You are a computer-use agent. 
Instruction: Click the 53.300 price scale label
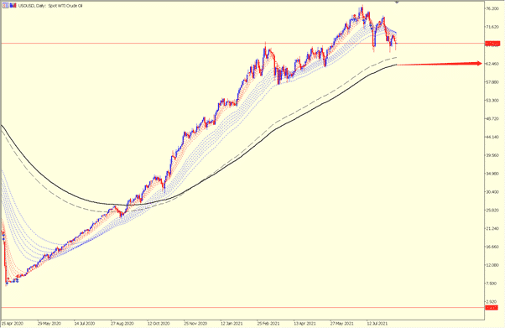click(492, 101)
